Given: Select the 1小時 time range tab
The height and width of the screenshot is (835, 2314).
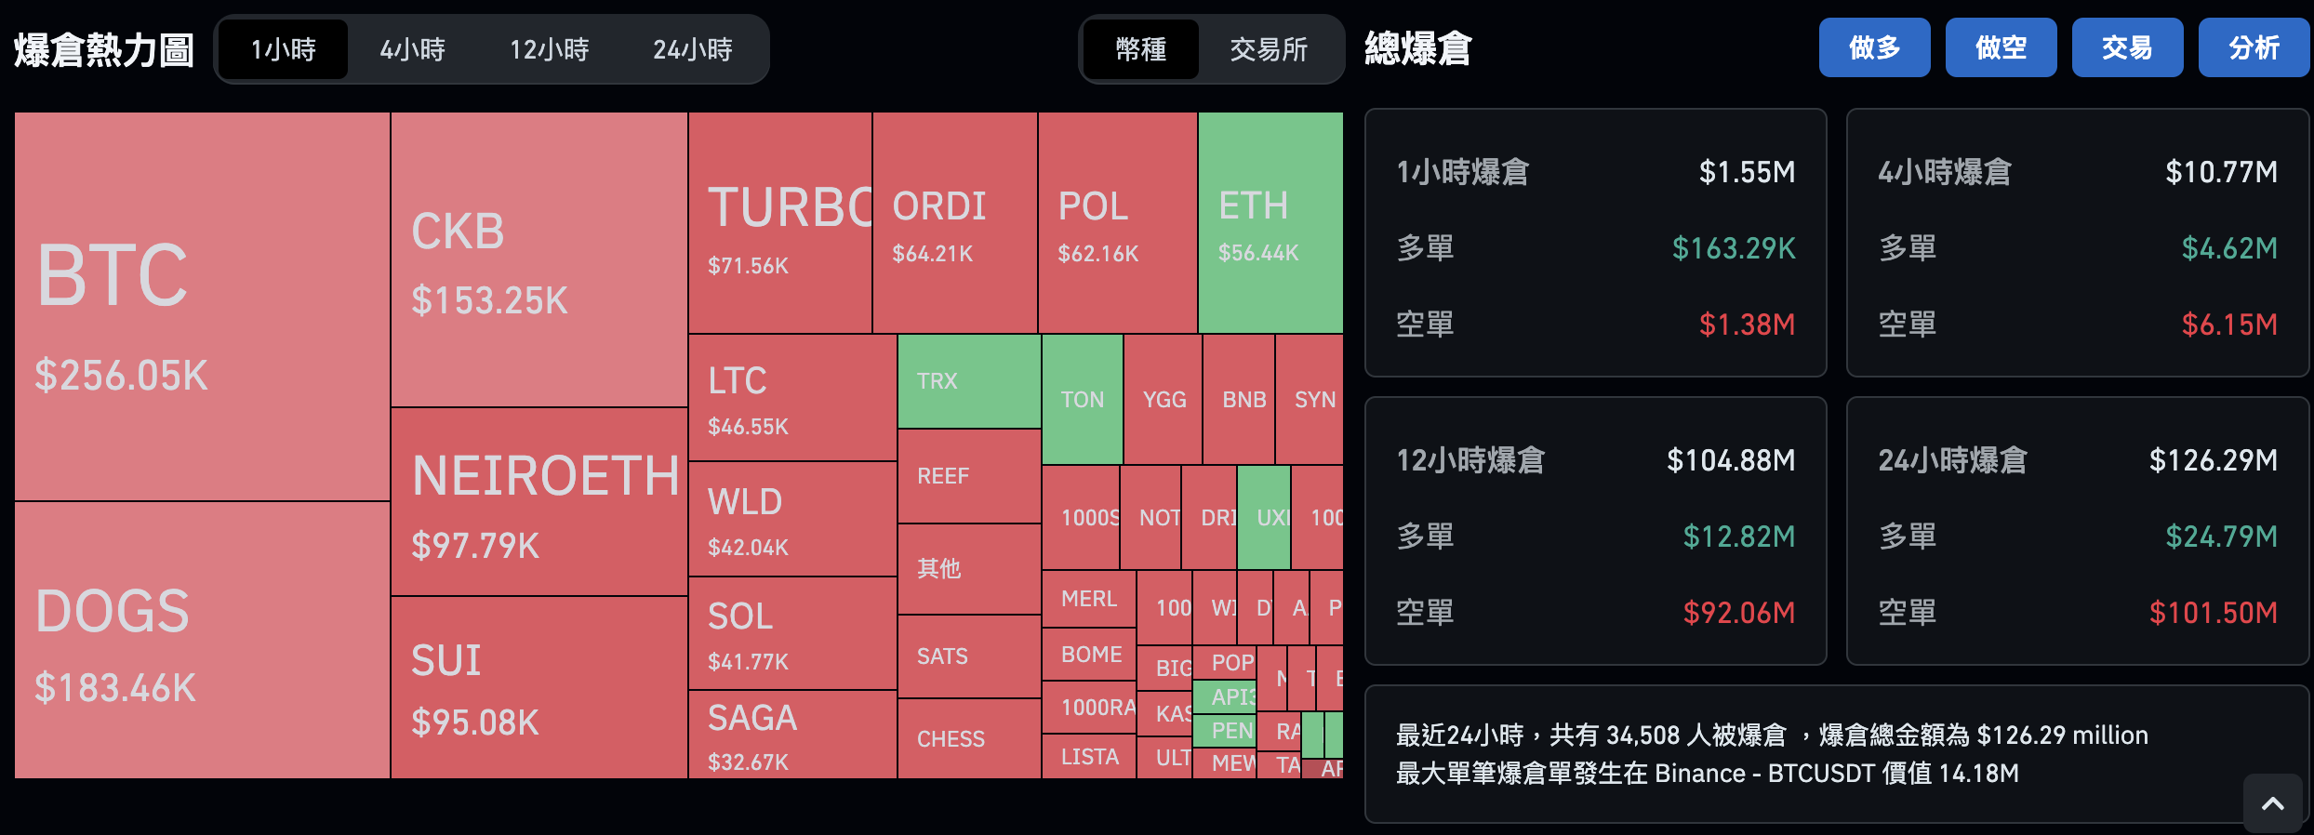Looking at the screenshot, I should click(x=284, y=49).
